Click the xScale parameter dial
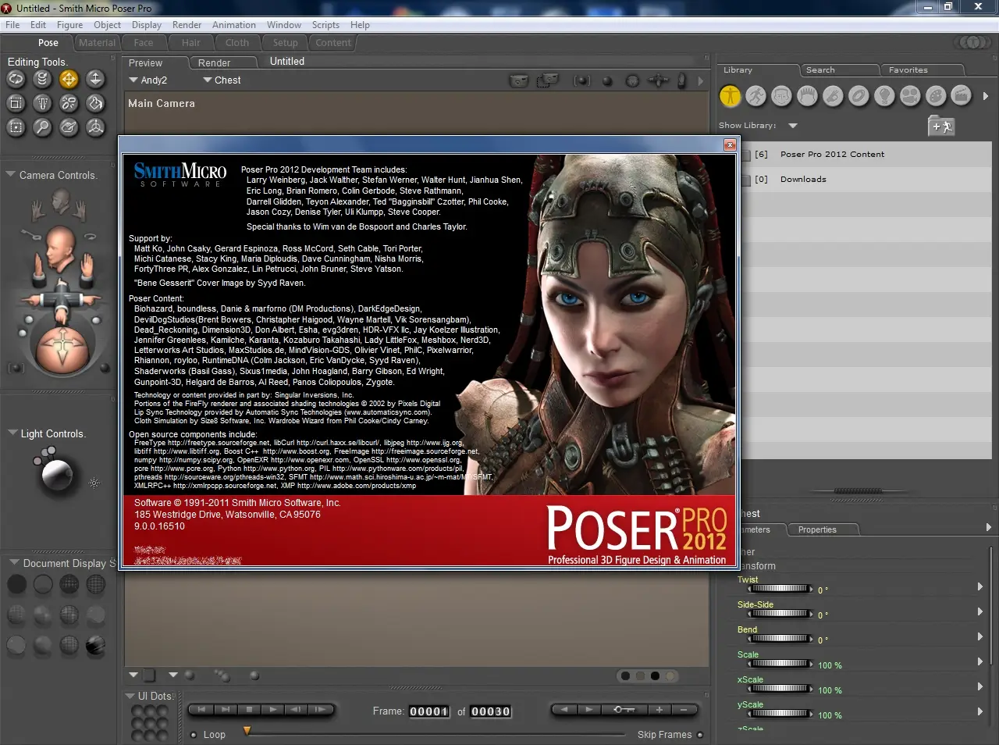This screenshot has height=745, width=999. point(780,690)
